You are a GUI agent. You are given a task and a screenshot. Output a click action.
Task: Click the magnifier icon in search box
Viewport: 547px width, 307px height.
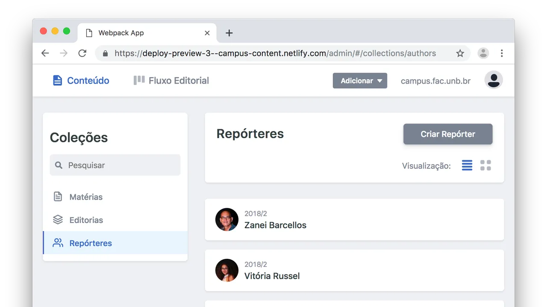[x=59, y=165]
